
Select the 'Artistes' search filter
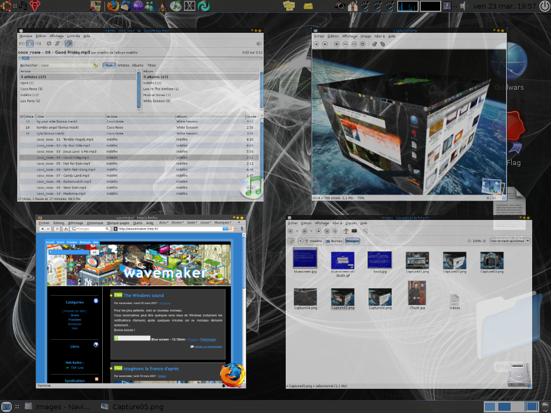pyautogui.click(x=123, y=65)
